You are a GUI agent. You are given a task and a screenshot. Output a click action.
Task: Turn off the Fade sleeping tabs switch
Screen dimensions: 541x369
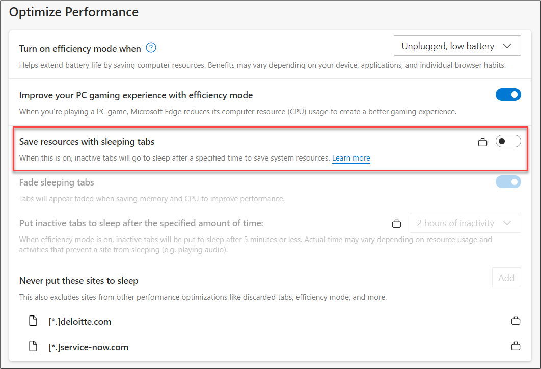pos(508,182)
